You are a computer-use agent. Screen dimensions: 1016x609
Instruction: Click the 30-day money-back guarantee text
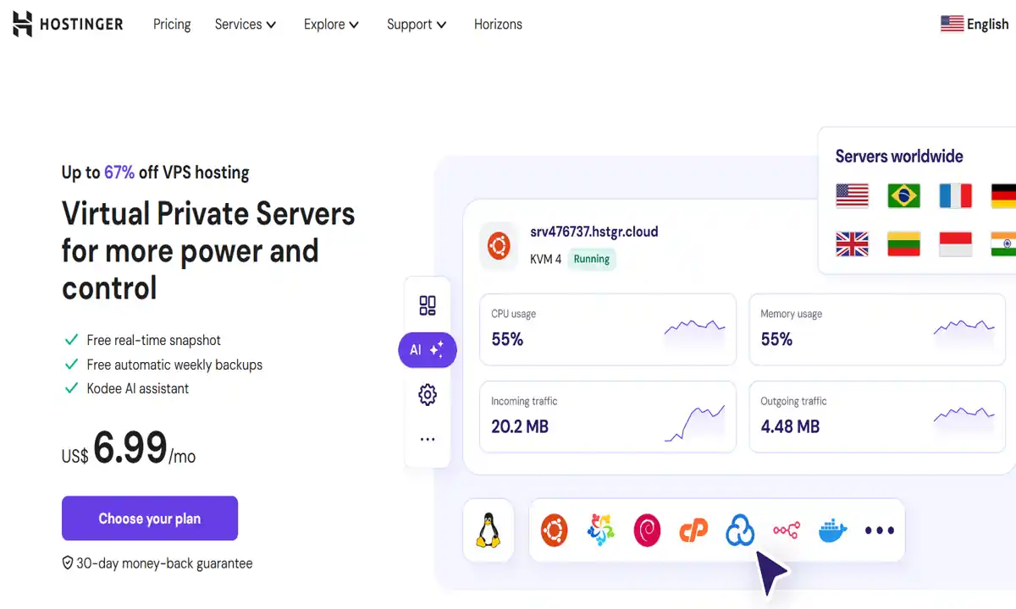(x=164, y=563)
